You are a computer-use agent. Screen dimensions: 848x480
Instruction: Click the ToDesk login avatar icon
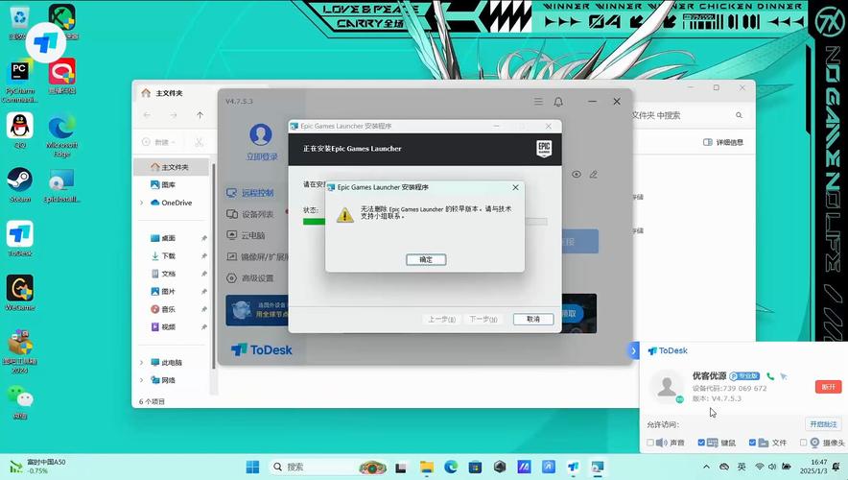[260, 134]
